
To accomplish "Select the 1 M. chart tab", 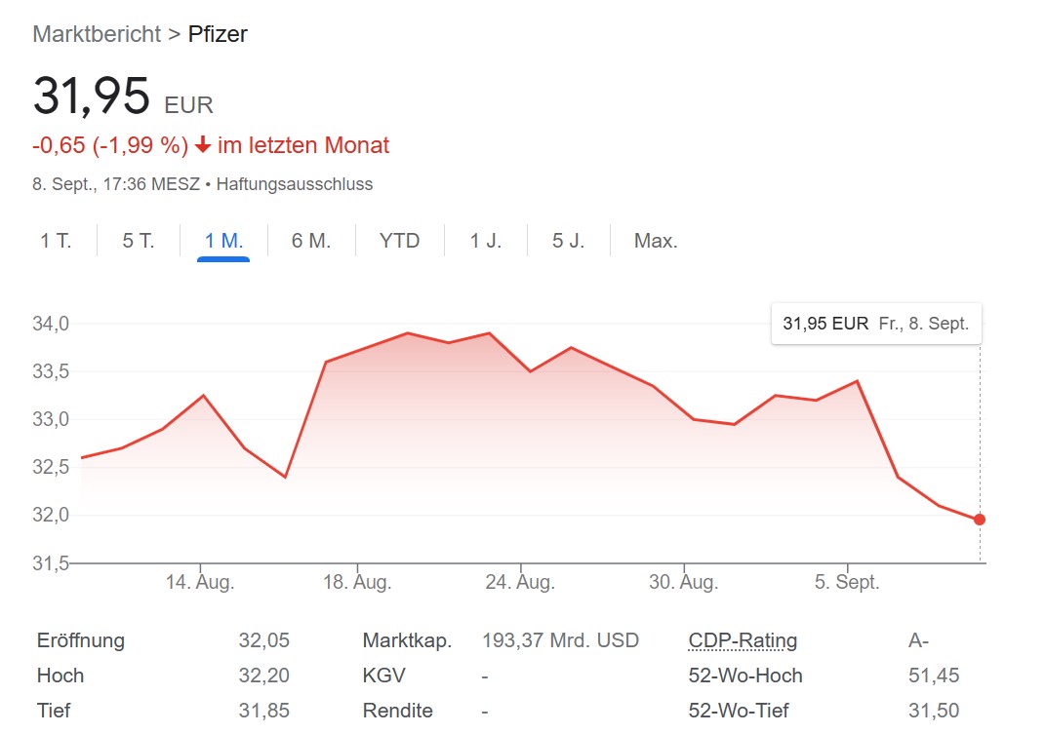I will tap(223, 241).
